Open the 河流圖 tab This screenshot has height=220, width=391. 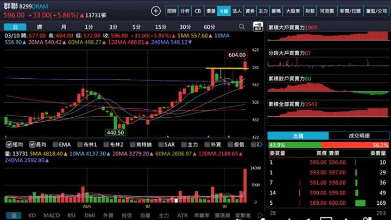click(327, 11)
